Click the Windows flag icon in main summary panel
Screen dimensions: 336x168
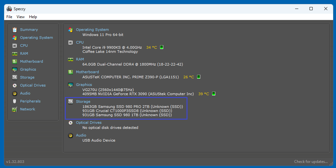point(71,30)
